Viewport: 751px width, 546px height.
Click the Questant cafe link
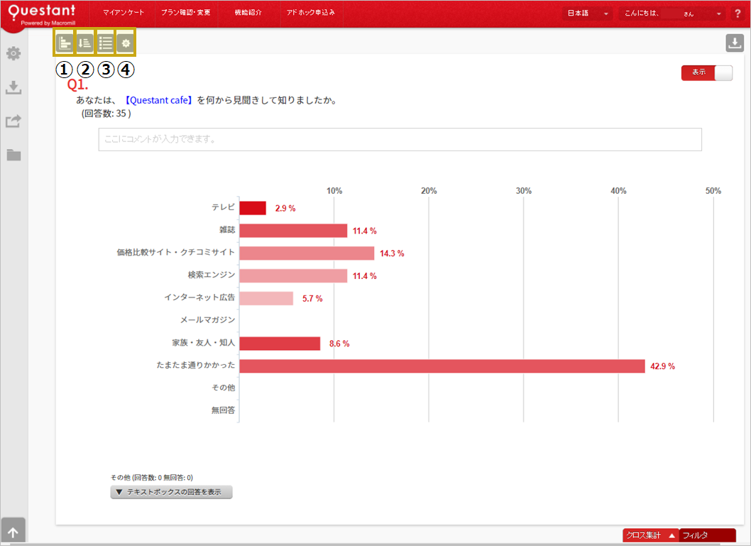(x=159, y=100)
